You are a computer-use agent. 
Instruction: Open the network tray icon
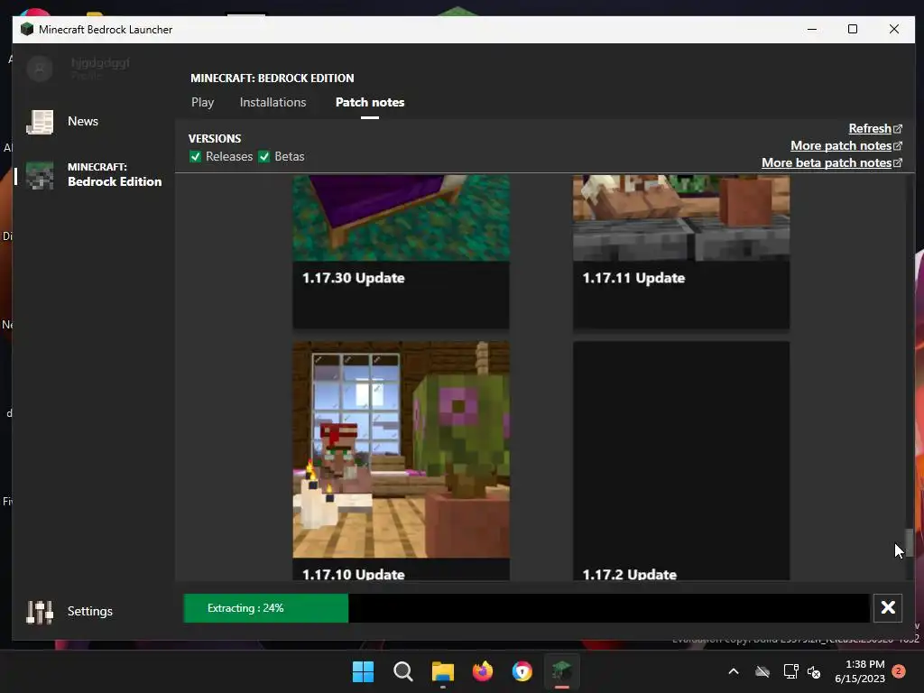(790, 671)
